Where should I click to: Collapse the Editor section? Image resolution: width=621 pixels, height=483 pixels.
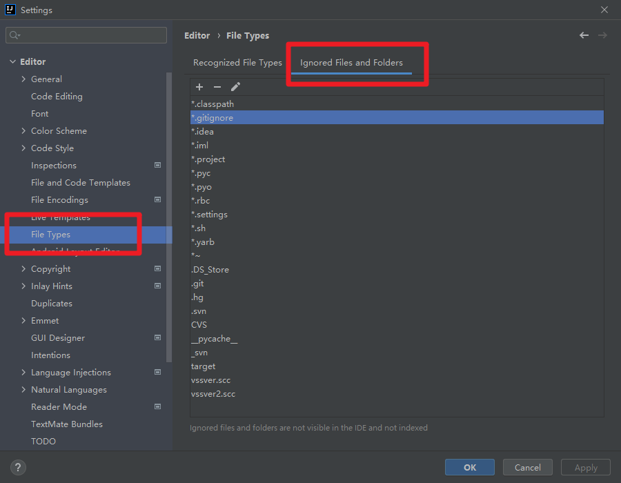(12, 62)
